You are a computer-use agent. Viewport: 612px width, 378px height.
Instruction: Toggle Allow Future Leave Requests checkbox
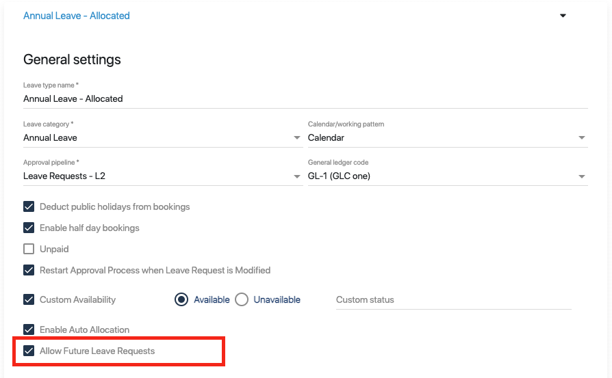(x=29, y=351)
